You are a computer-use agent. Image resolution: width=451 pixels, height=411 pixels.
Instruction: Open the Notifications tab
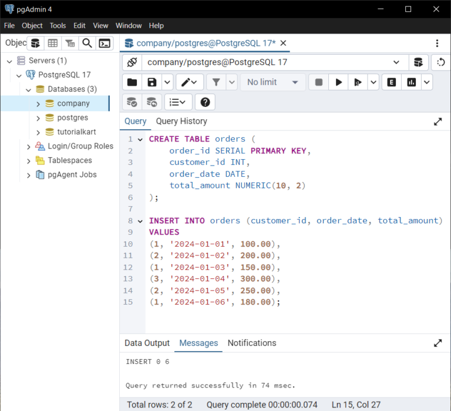click(x=251, y=343)
